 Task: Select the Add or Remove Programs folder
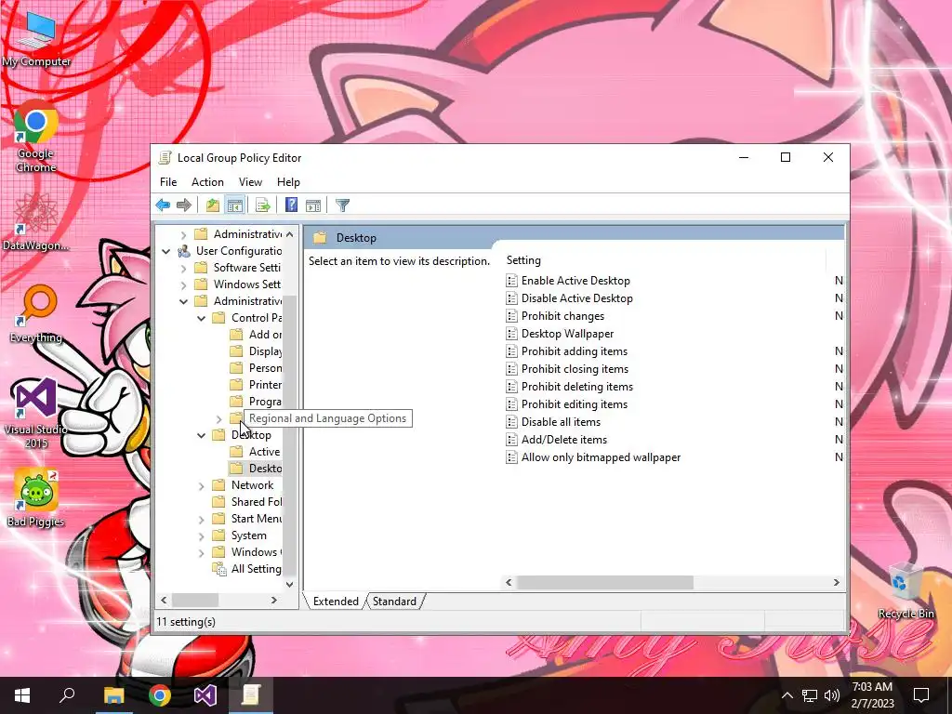click(256, 335)
